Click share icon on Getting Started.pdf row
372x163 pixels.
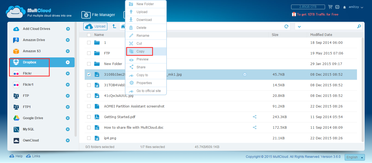(255, 117)
